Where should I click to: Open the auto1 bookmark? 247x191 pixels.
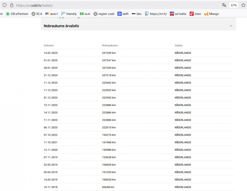click(x=52, y=14)
